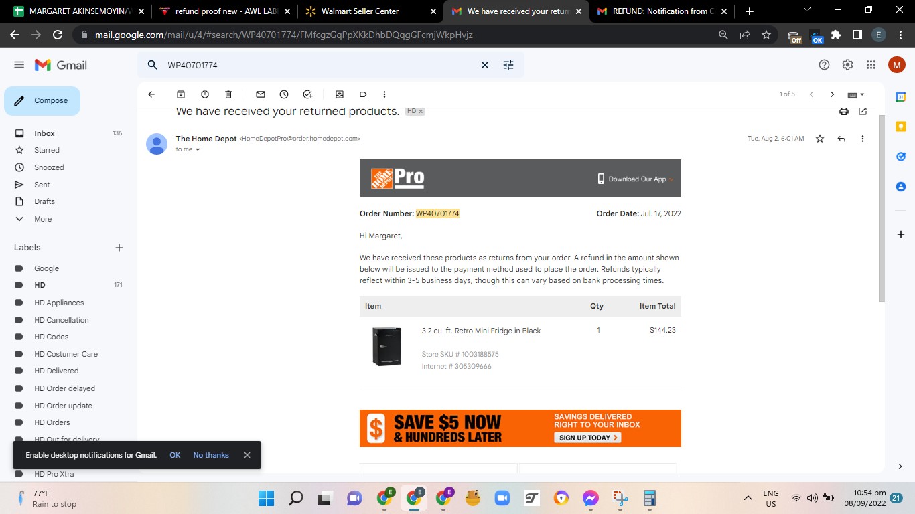Viewport: 915px width, 514px height.
Task: Switch to the MARGARET AKINSEMOYIN sheet tab
Action: tap(79, 11)
